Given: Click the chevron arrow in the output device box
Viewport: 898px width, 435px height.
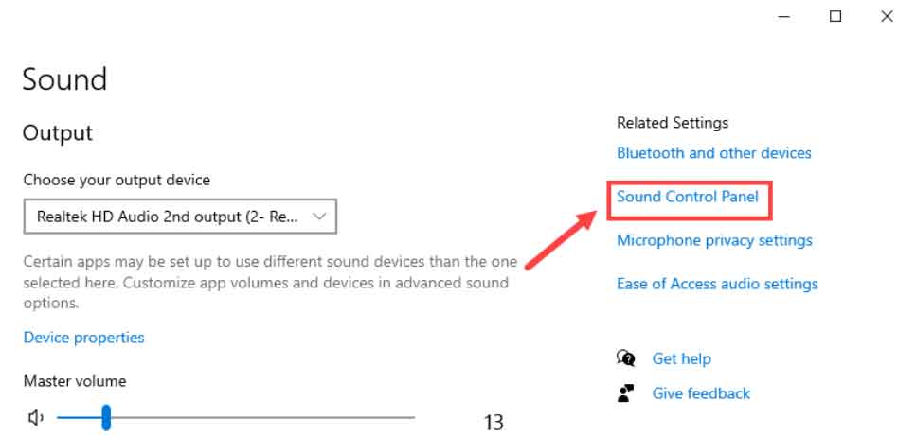Looking at the screenshot, I should coord(319,217).
